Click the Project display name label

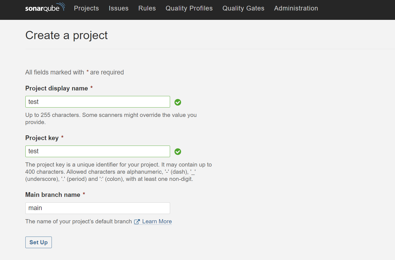(x=57, y=88)
